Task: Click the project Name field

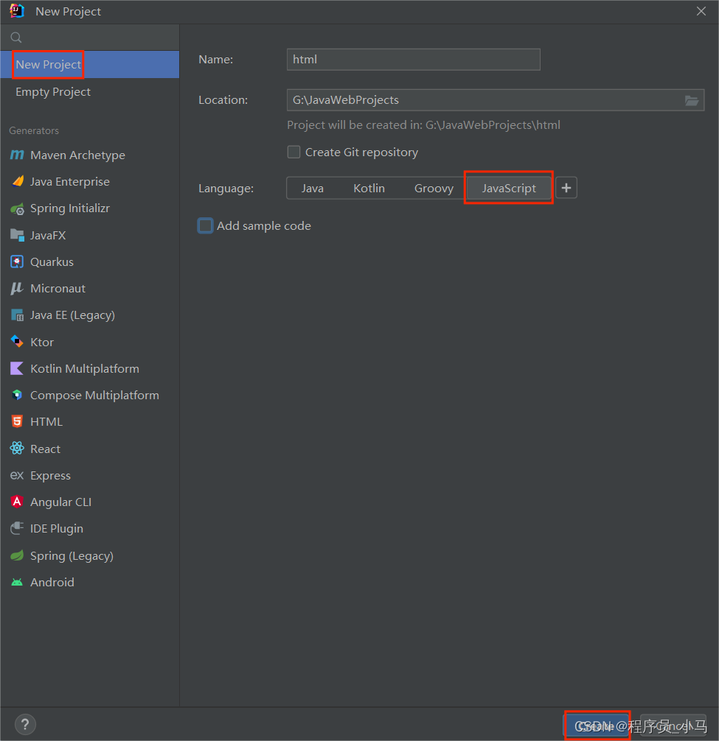Action: [x=414, y=60]
